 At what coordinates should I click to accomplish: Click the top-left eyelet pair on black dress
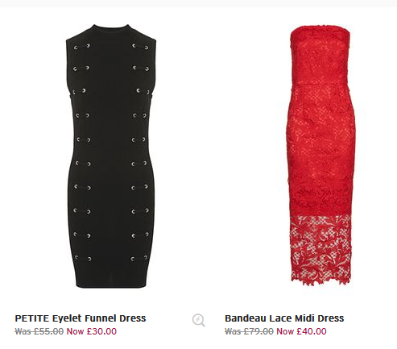[82, 47]
